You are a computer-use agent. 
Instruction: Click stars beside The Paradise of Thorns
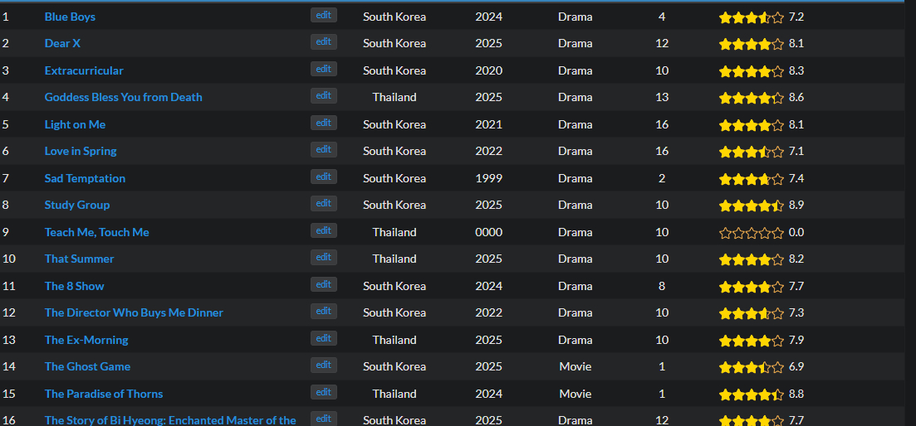pyautogui.click(x=751, y=395)
